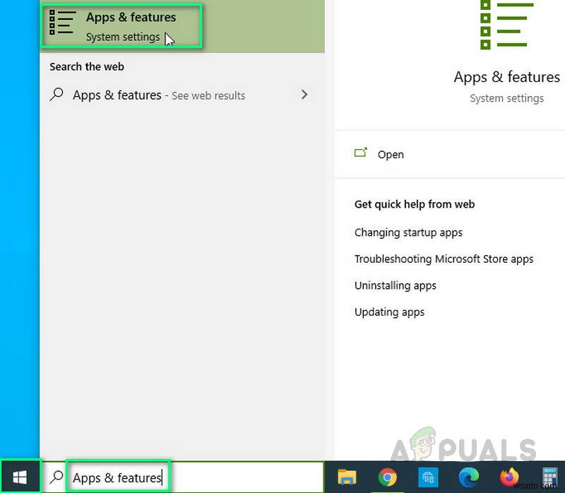Click Open in the preview pane

[x=391, y=154]
